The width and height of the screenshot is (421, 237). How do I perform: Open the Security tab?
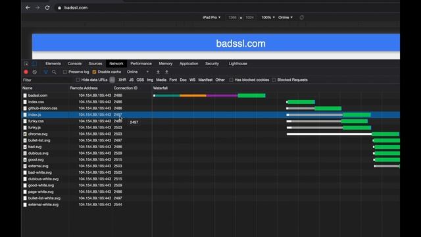click(212, 64)
